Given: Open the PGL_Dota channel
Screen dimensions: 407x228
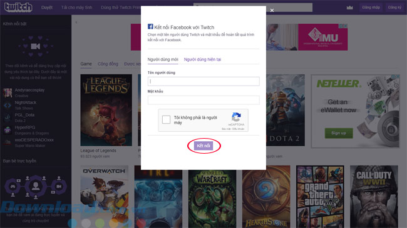Looking at the screenshot, I should click(24, 115).
